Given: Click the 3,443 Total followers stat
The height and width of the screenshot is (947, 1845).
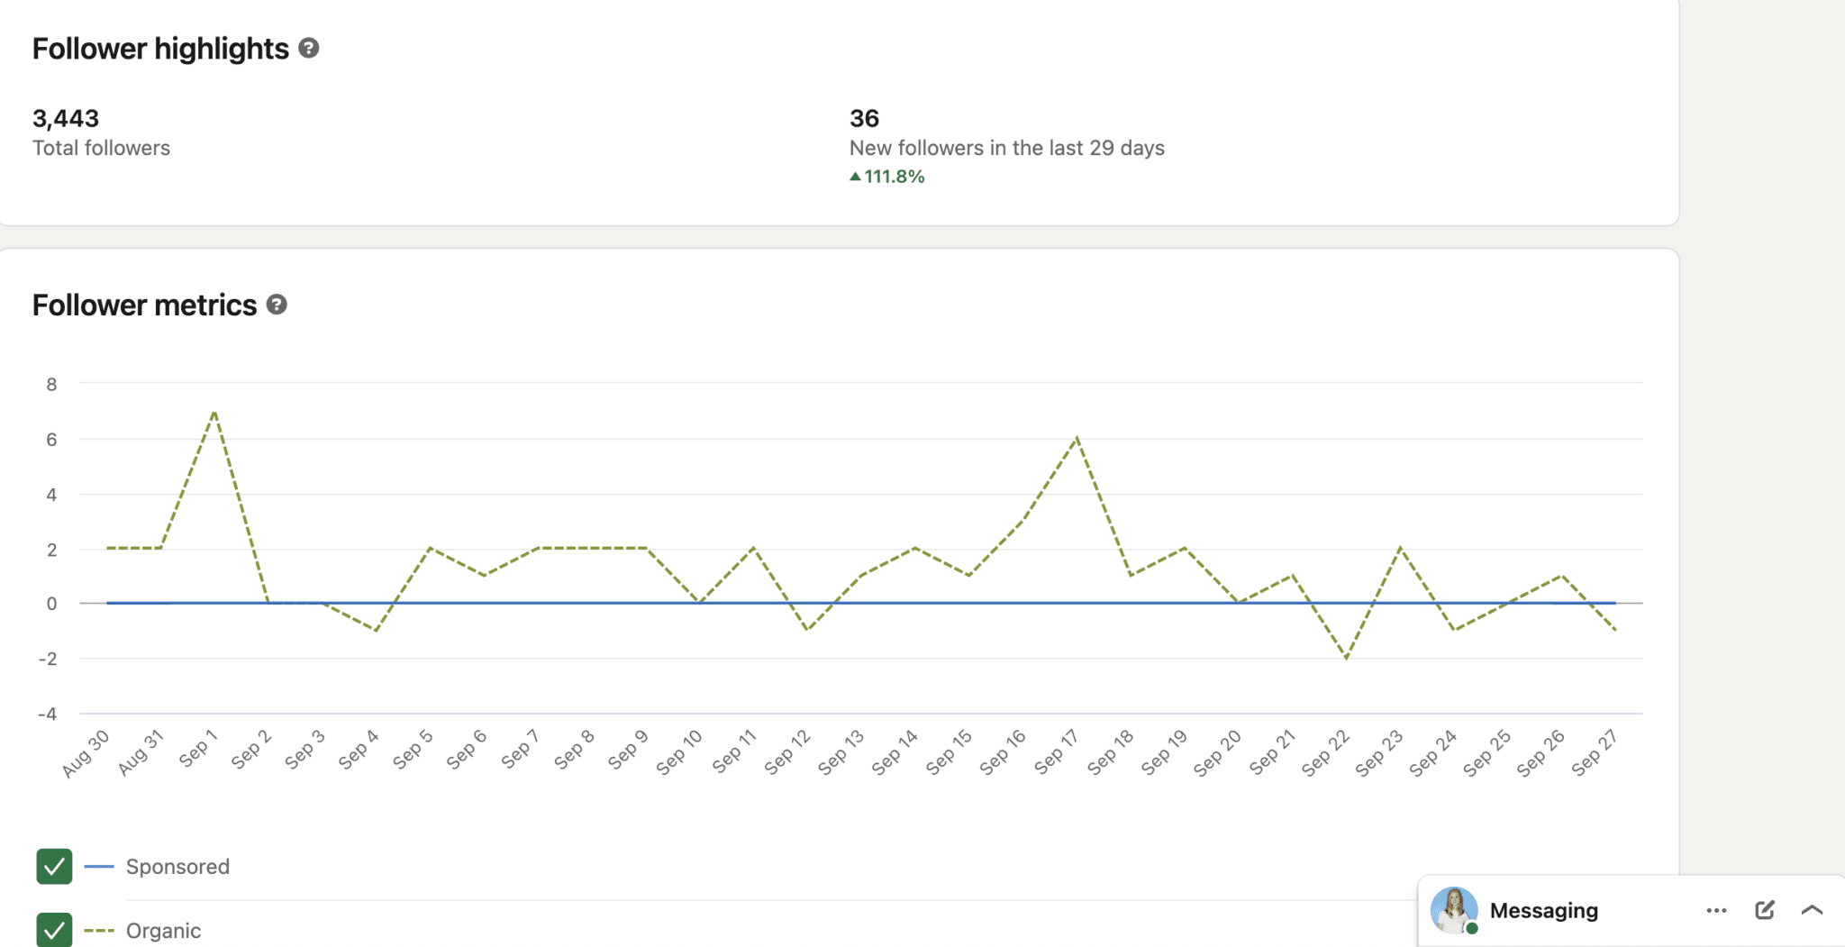Looking at the screenshot, I should (x=65, y=118).
